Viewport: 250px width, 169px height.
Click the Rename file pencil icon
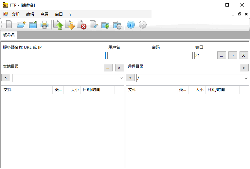point(94,25)
